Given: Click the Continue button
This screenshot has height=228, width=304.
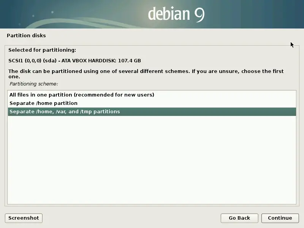Looking at the screenshot, I should pos(280,218).
